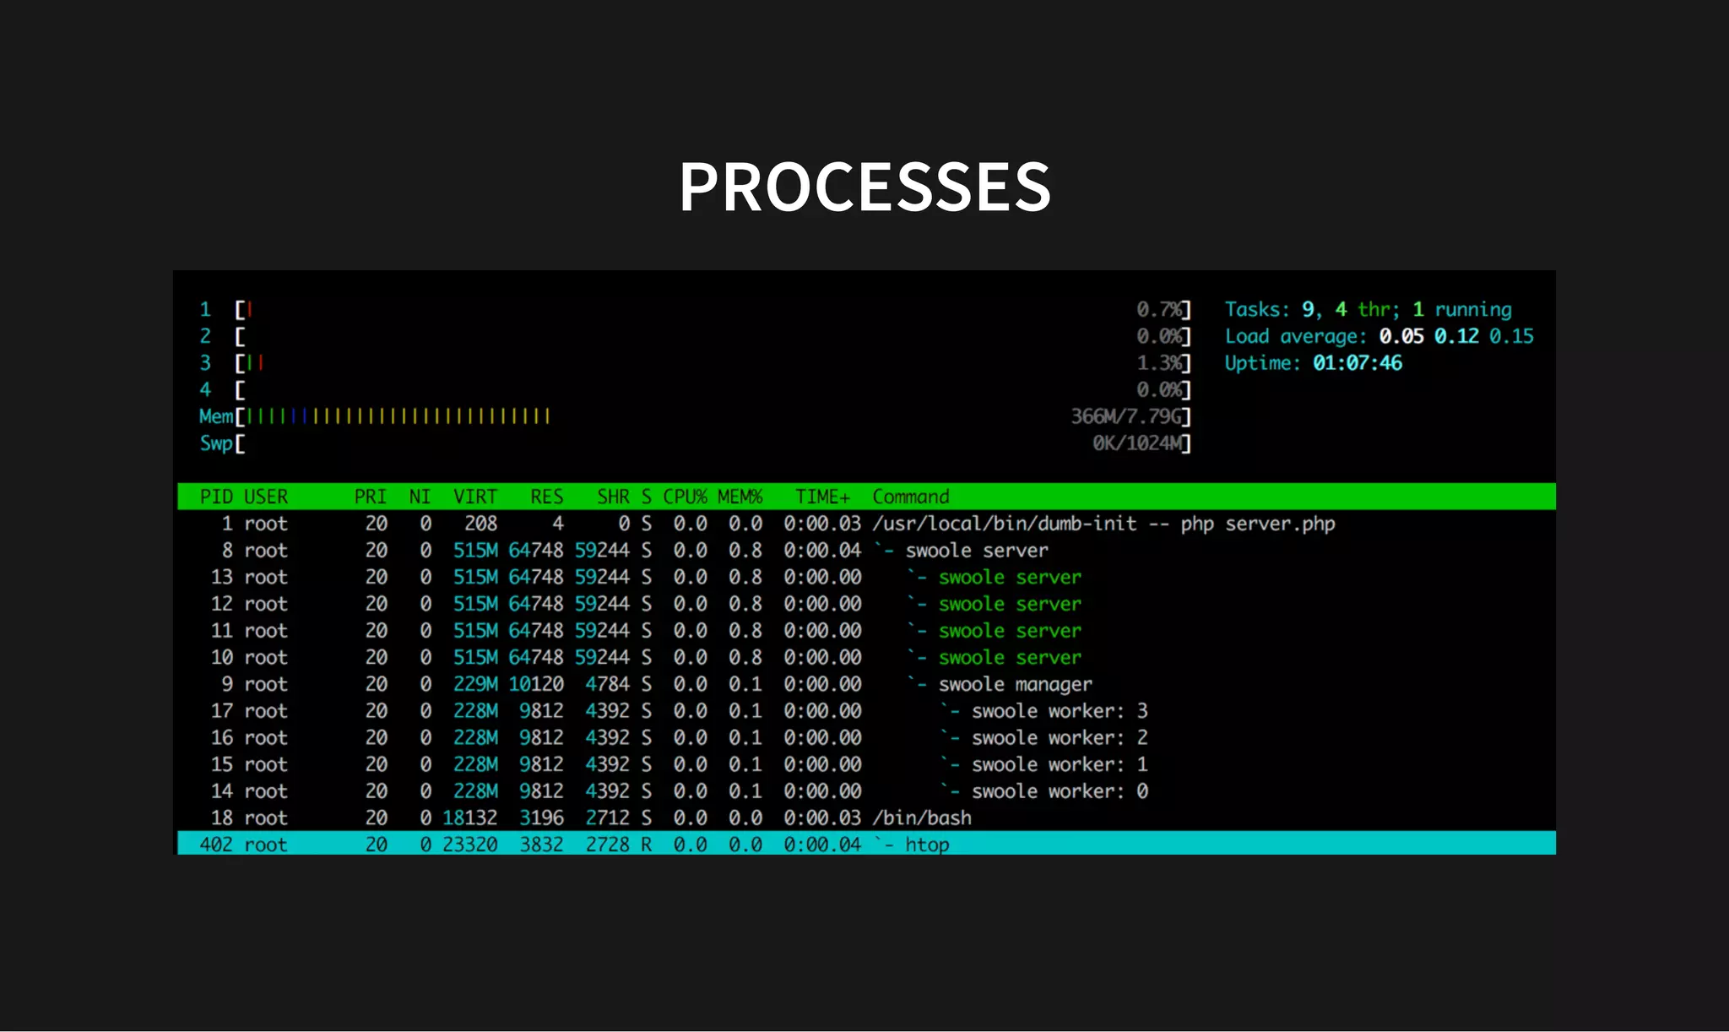Screen dimensions: 1729x1032
Task: Sort processes by CPU% header
Action: coord(685,497)
